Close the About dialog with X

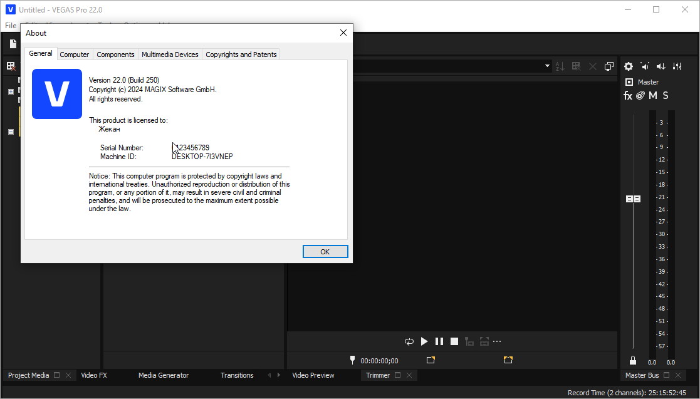pyautogui.click(x=343, y=33)
